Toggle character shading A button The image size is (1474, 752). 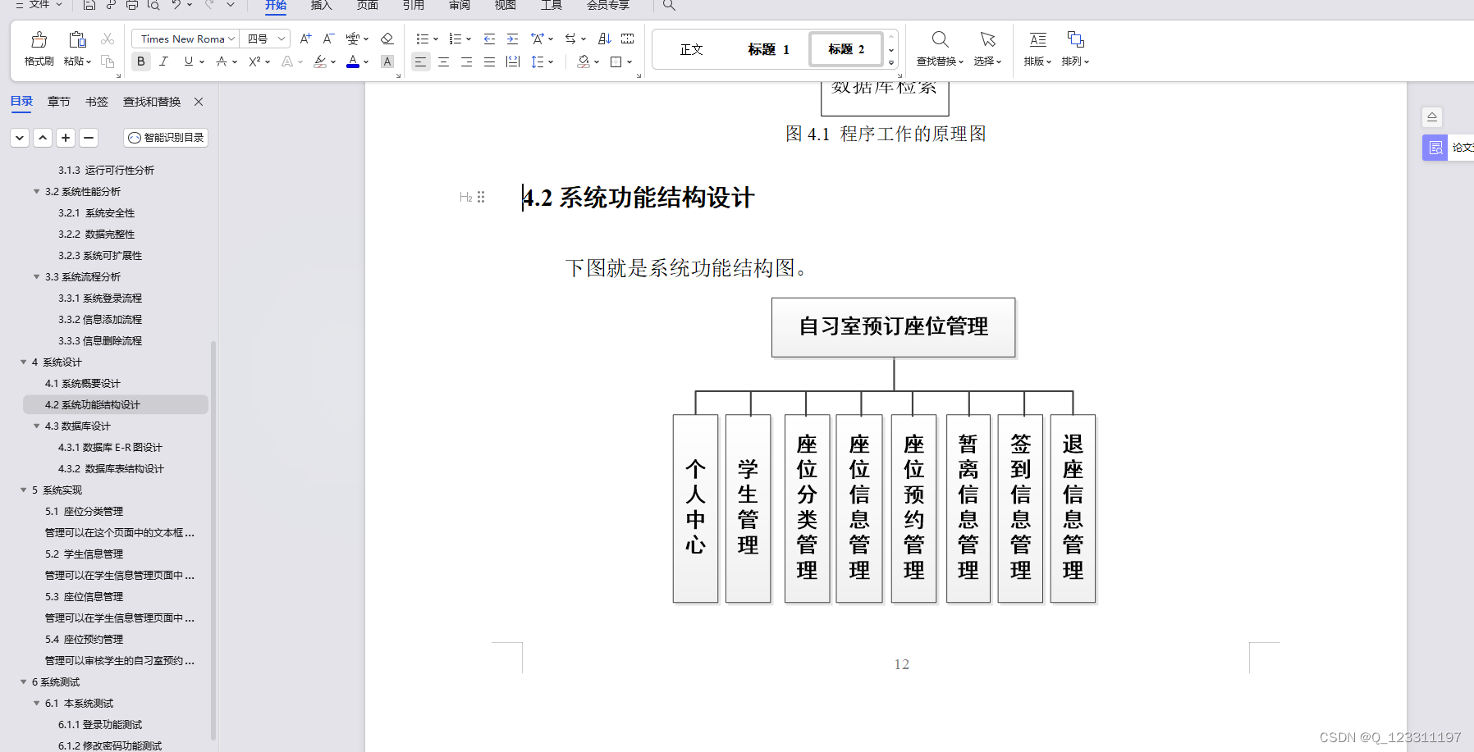click(x=387, y=62)
